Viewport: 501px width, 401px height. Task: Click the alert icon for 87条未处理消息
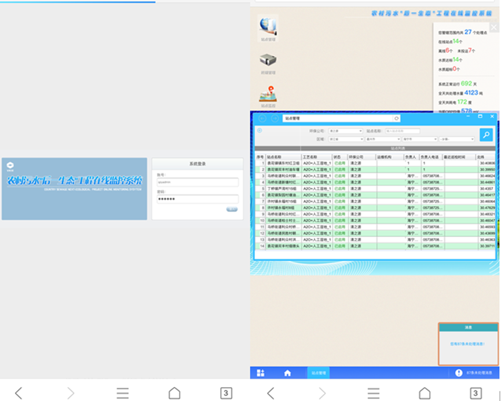tap(459, 373)
